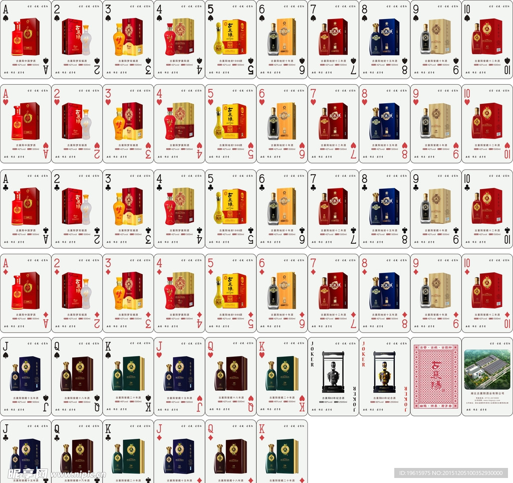Pick the 3 of Spades card
The height and width of the screenshot is (483, 513).
click(128, 40)
